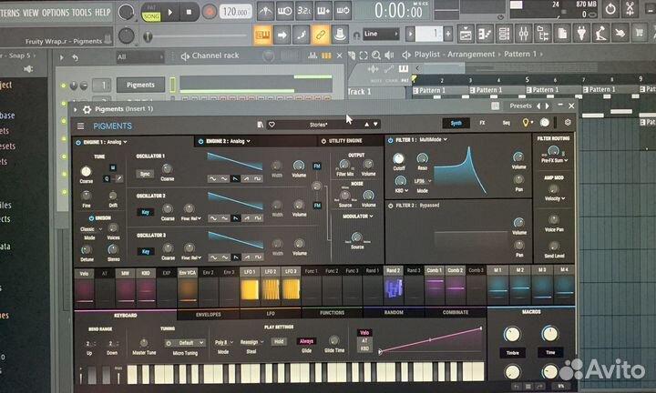This screenshot has height=393, width=656.
Task: Open the ENVELOPES modulation tab
Action: 209,315
